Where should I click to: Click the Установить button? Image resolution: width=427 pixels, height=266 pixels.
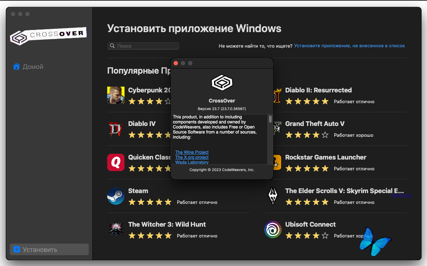(49, 249)
